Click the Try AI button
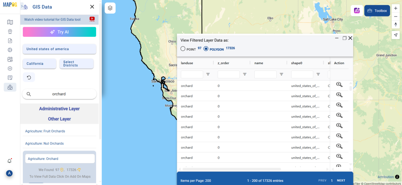402x185 pixels. 59,32
